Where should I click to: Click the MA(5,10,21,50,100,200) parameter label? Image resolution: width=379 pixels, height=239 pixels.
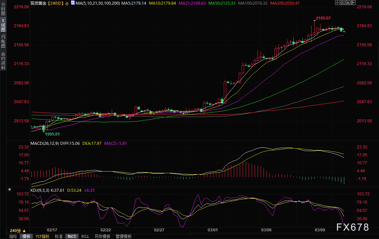[98, 3]
